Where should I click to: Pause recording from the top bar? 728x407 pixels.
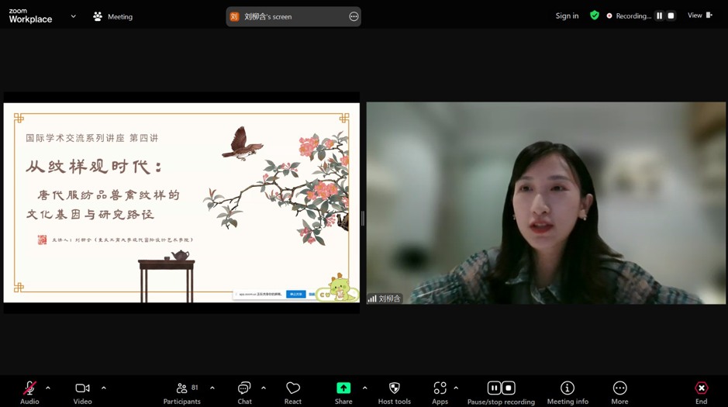[660, 16]
